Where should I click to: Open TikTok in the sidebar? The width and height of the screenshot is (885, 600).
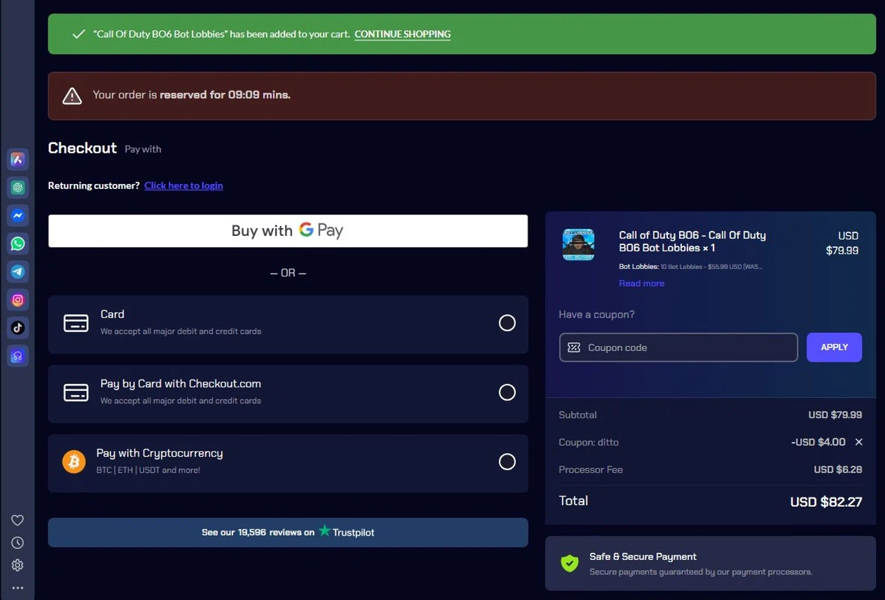[18, 327]
